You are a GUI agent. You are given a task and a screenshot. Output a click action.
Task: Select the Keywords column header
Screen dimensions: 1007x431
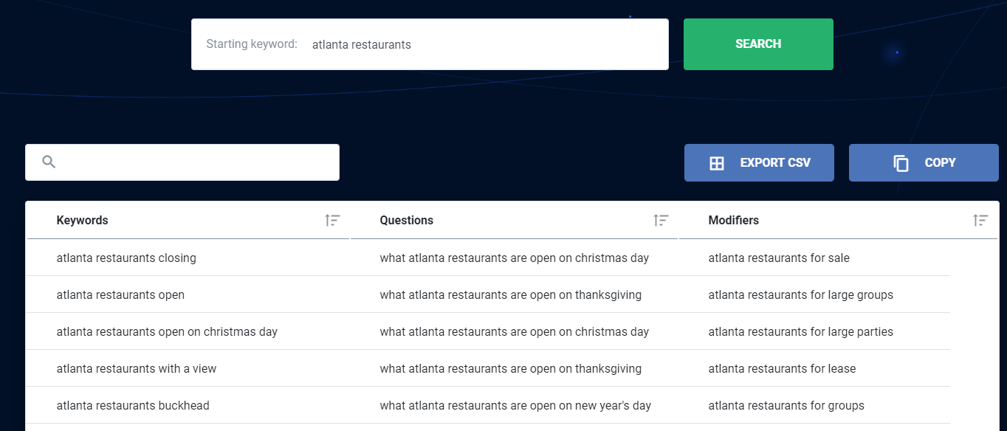82,220
